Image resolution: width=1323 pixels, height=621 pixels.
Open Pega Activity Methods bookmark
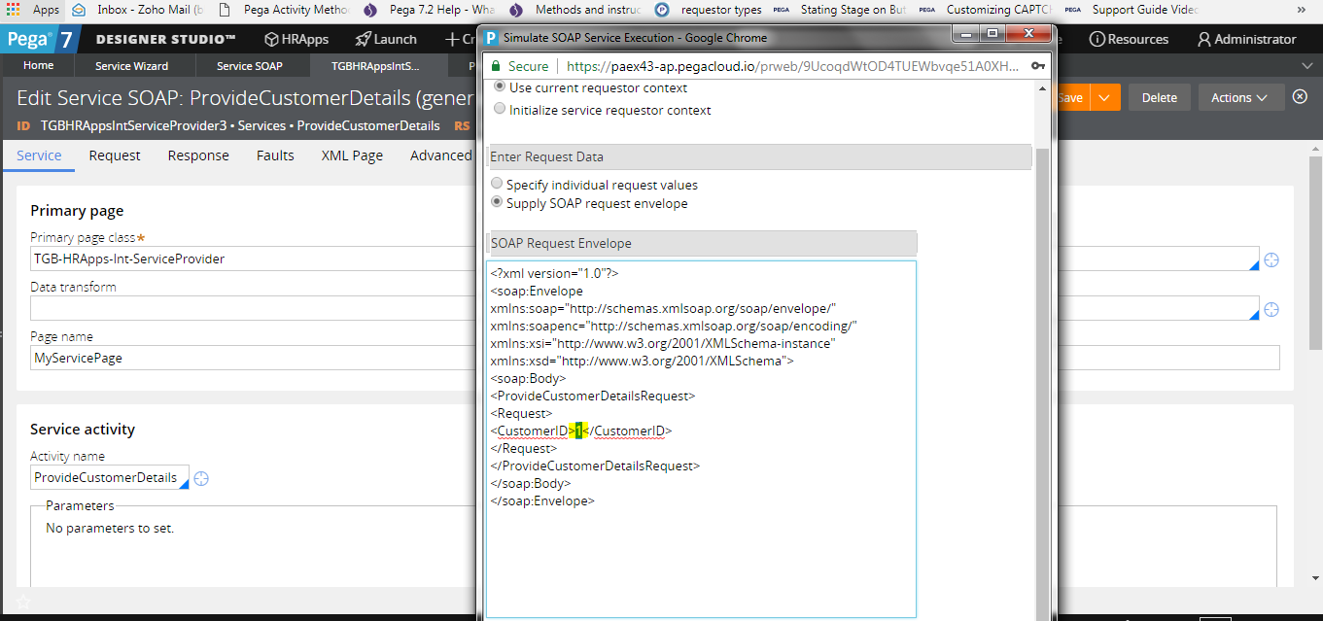[x=286, y=10]
